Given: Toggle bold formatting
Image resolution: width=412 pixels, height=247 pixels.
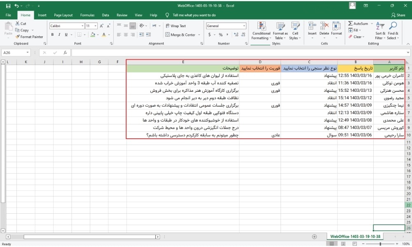Looking at the screenshot, I should tap(51, 35).
